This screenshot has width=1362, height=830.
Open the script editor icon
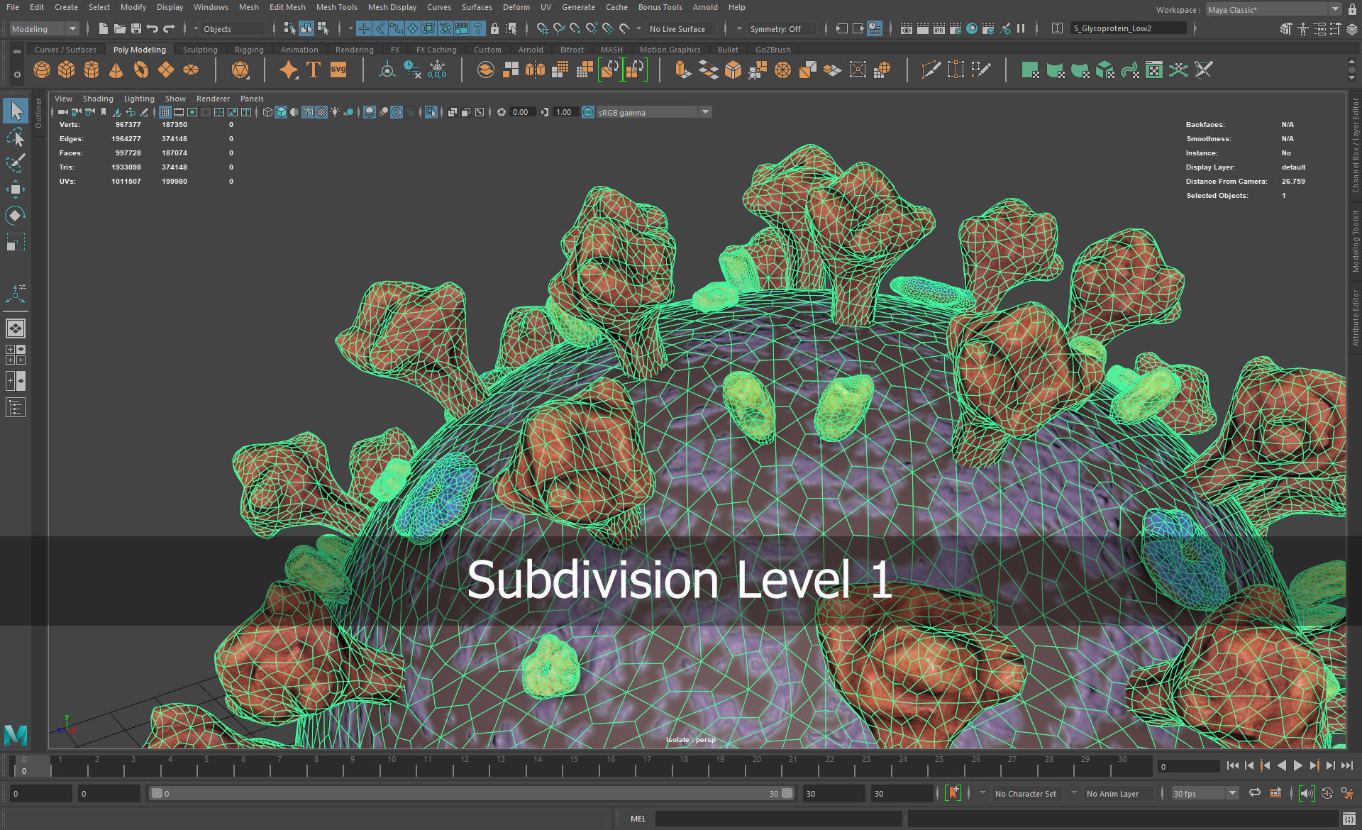click(1349, 819)
